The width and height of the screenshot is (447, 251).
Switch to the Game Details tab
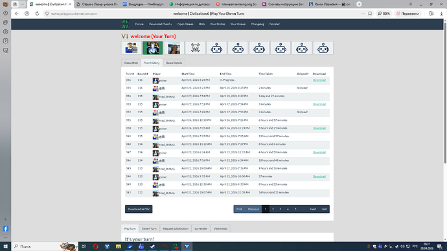(x=174, y=63)
